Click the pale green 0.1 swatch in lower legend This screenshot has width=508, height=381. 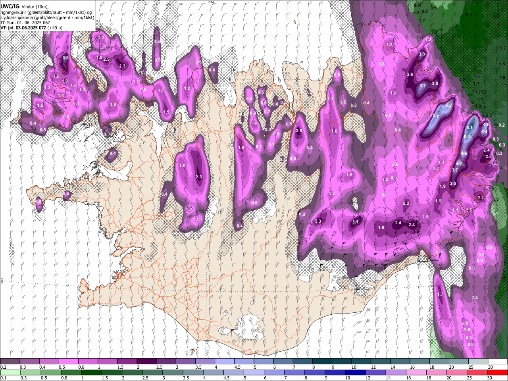[10, 373]
